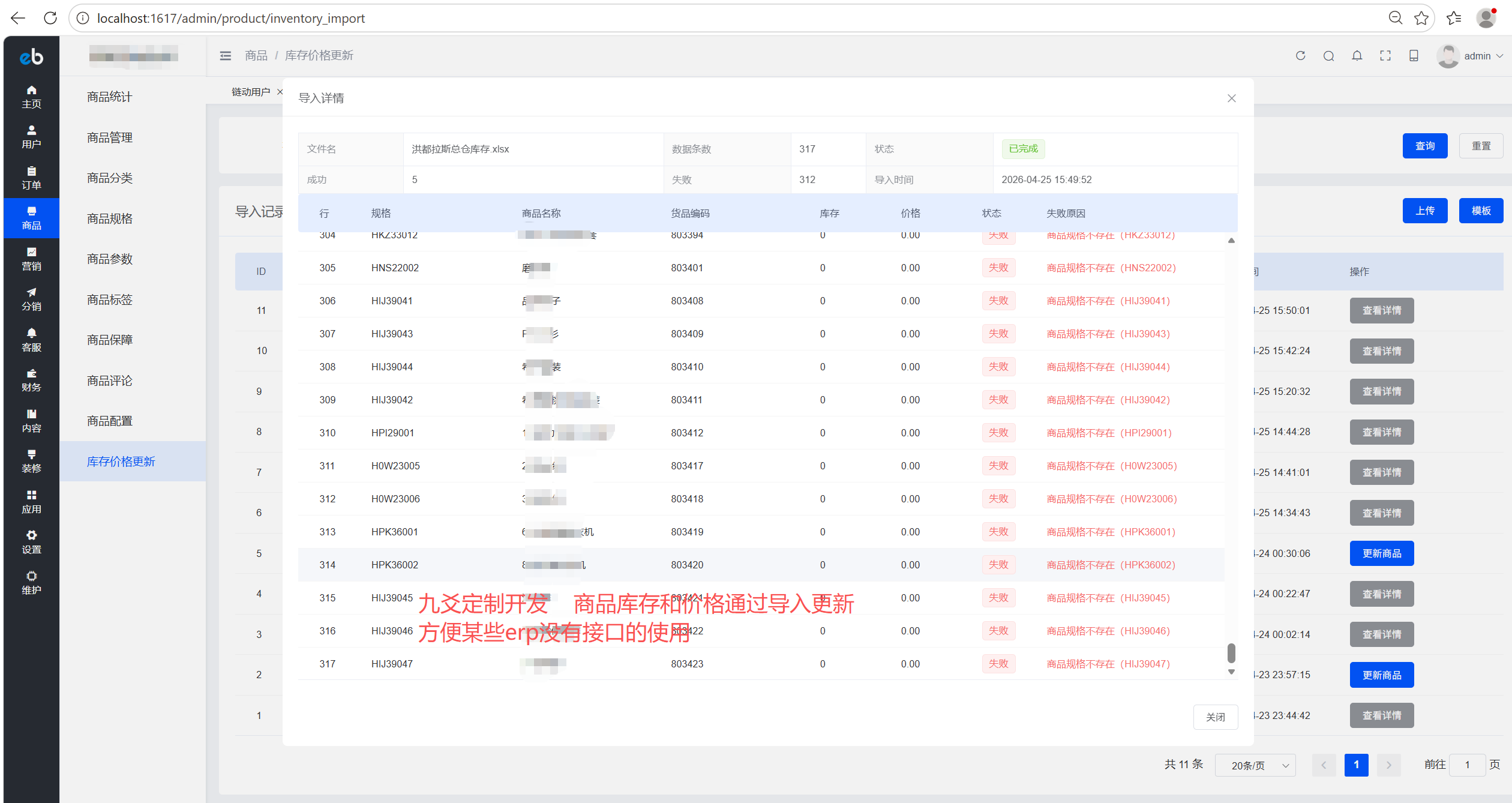Open 营销 section in left sidebar
The image size is (1512, 803).
point(31,259)
